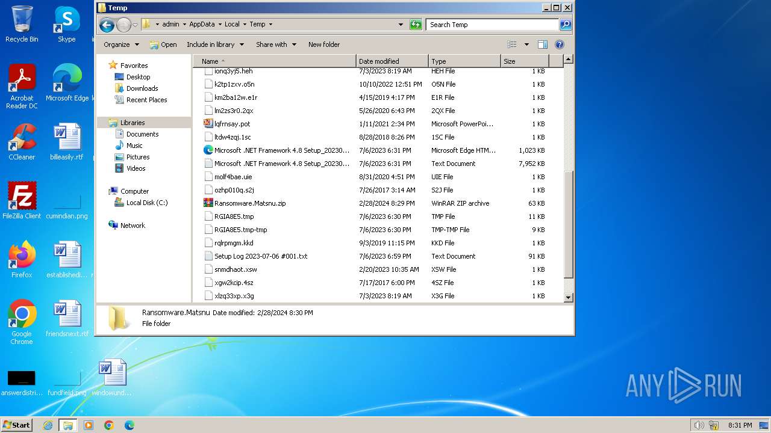Screen dimensions: 771x433
Task: Click the Local breadcrumb in address bar
Action: pos(232,25)
